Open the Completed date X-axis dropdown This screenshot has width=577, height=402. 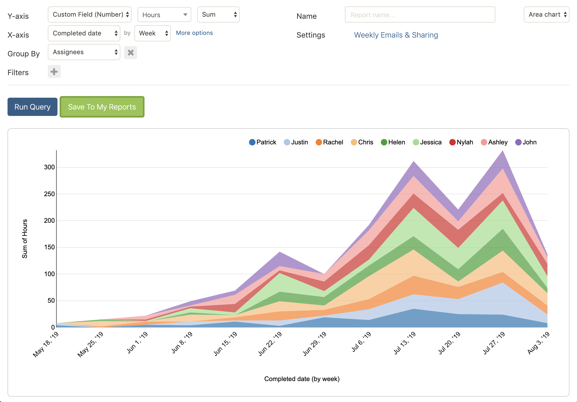[x=84, y=33]
